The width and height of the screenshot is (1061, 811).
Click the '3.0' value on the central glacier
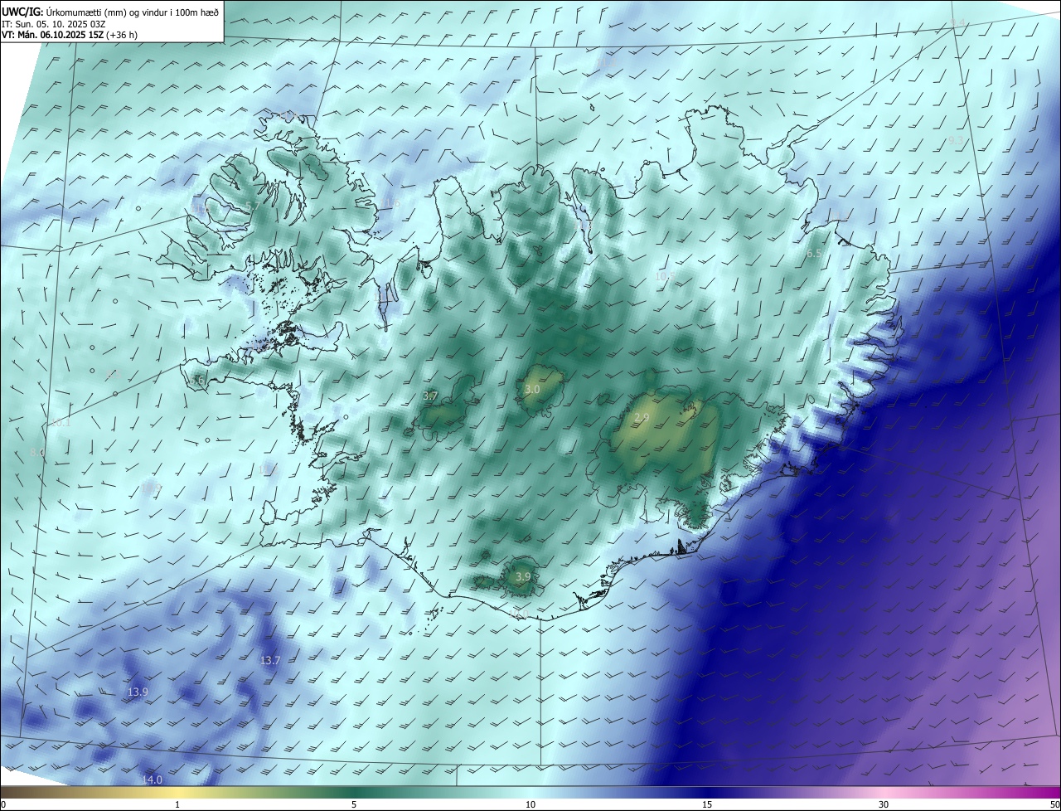point(532,389)
